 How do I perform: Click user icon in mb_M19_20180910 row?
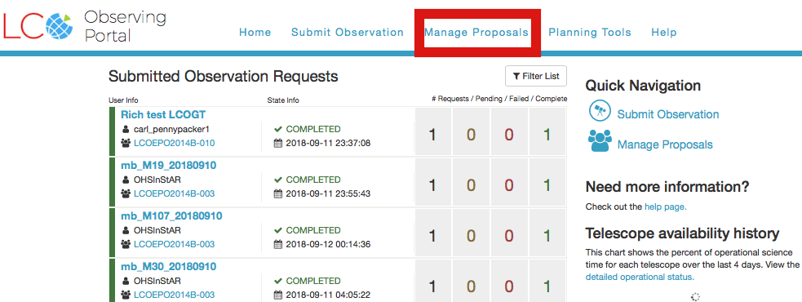pos(126,180)
